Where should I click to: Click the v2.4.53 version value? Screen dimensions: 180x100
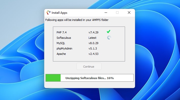click(x=93, y=54)
